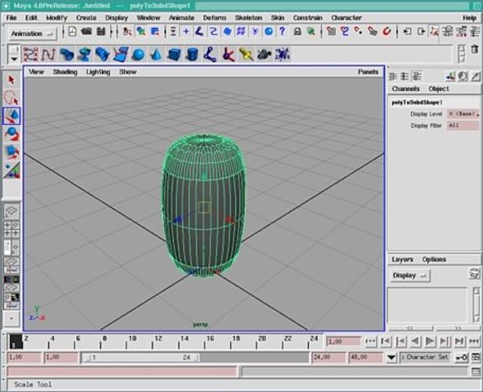Click the Display Level value field
The width and height of the screenshot is (483, 392).
click(x=463, y=114)
